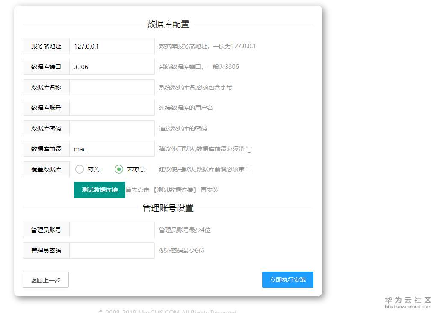Click the 立即执行安装 button
The width and height of the screenshot is (437, 313).
click(x=287, y=279)
